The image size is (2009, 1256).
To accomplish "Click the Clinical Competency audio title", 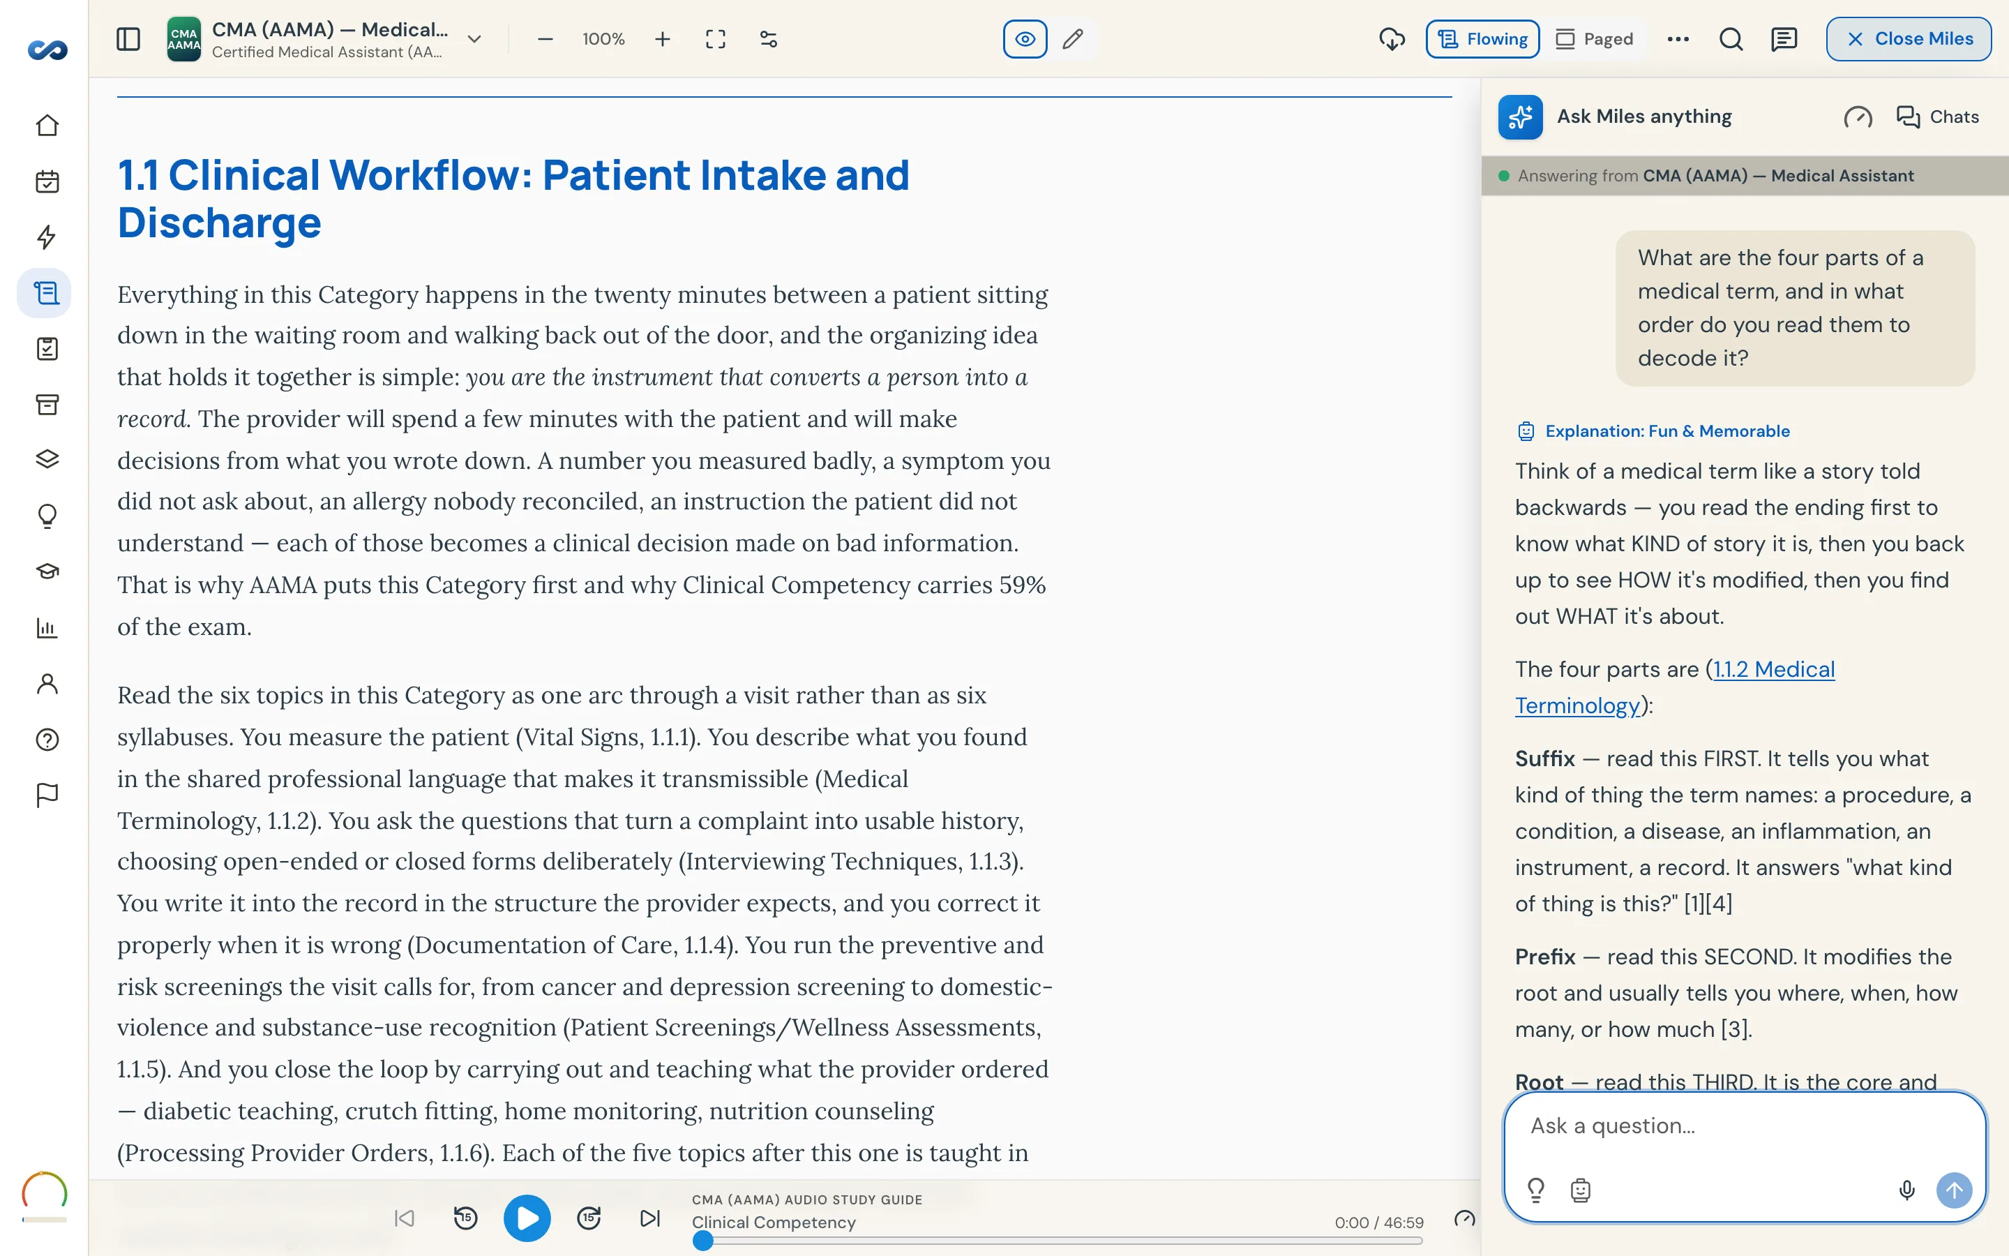I will pos(774,1223).
